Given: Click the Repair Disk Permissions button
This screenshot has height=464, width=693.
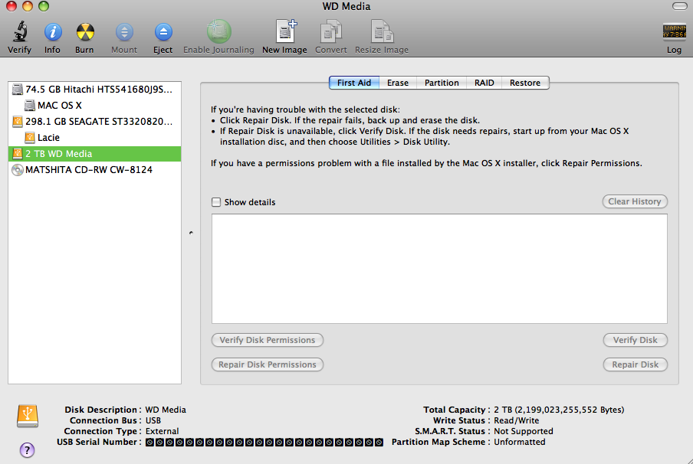Looking at the screenshot, I should (x=268, y=364).
